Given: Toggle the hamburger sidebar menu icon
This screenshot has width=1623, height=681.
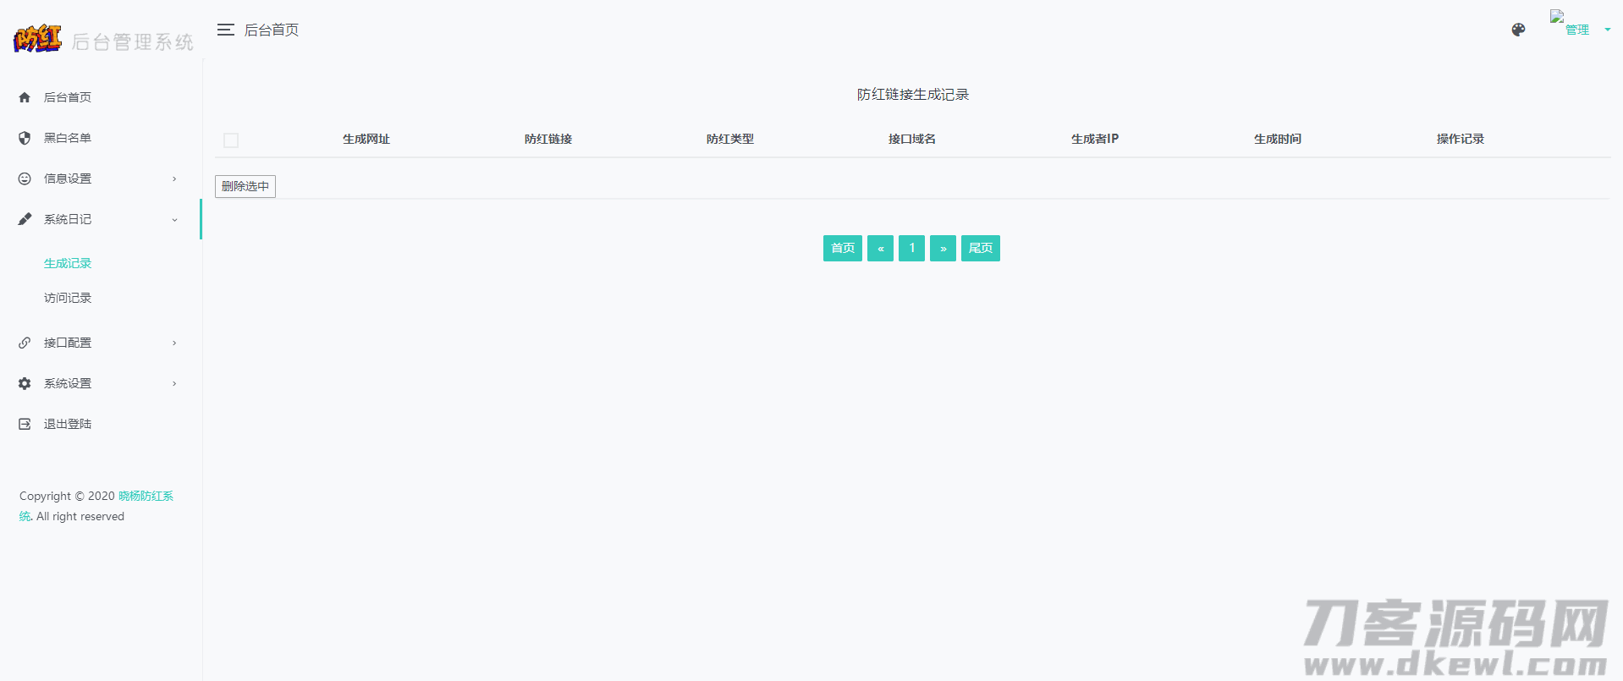Looking at the screenshot, I should coord(225,30).
